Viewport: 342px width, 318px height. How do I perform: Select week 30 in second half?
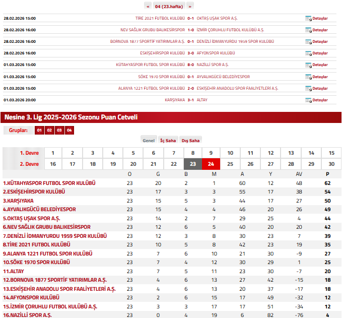331,164
